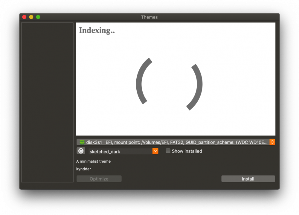Click the green clover disk icon

82,142
